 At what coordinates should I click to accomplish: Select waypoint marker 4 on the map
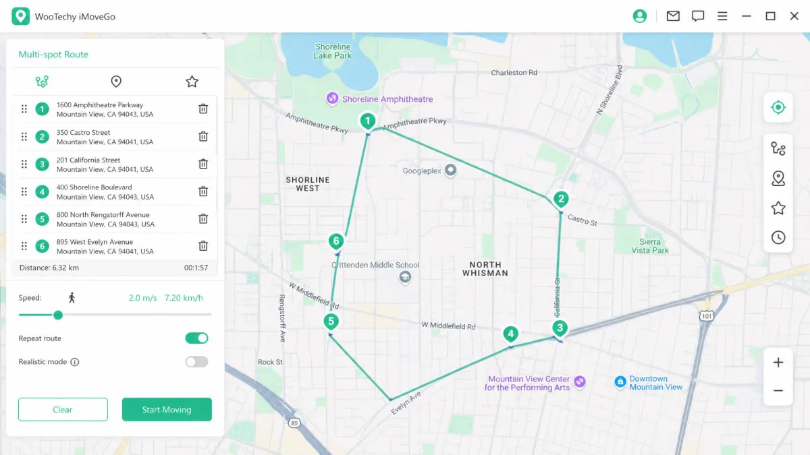coord(511,334)
